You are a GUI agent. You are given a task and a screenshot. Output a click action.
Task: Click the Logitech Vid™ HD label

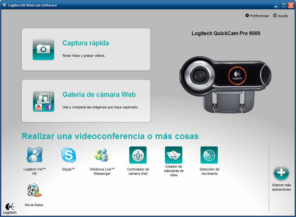tap(35, 171)
